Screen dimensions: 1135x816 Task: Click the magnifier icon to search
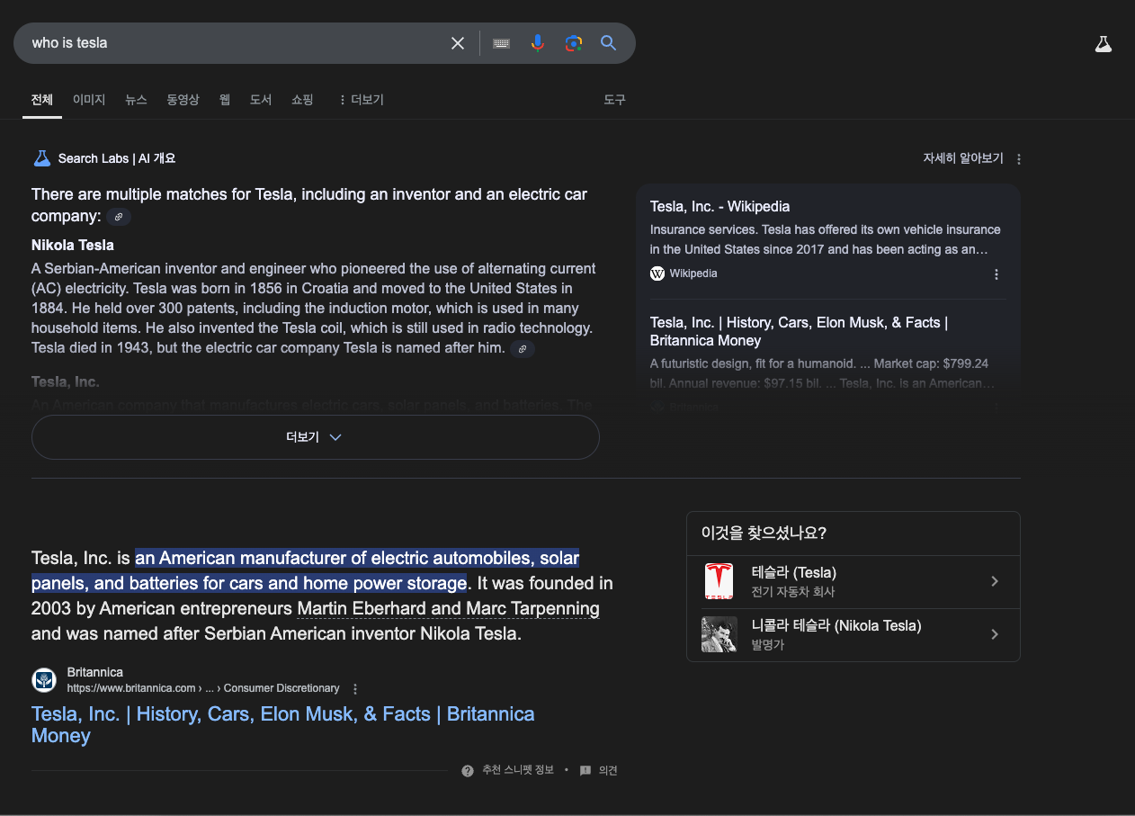[608, 42]
